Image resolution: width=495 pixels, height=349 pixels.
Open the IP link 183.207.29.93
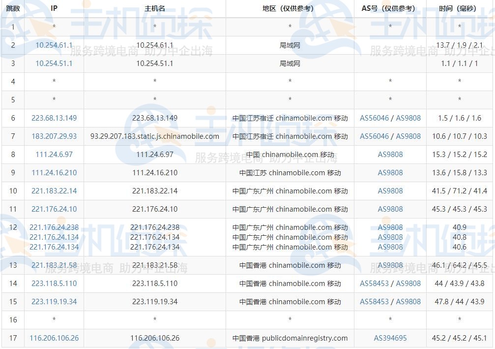[54, 136]
